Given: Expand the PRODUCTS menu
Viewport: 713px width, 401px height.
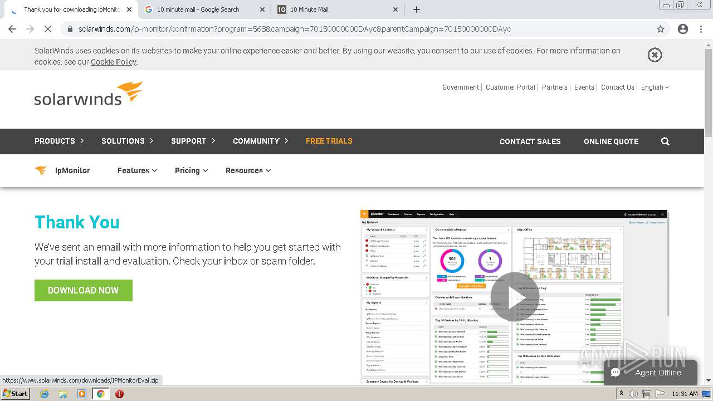Looking at the screenshot, I should click(x=59, y=141).
